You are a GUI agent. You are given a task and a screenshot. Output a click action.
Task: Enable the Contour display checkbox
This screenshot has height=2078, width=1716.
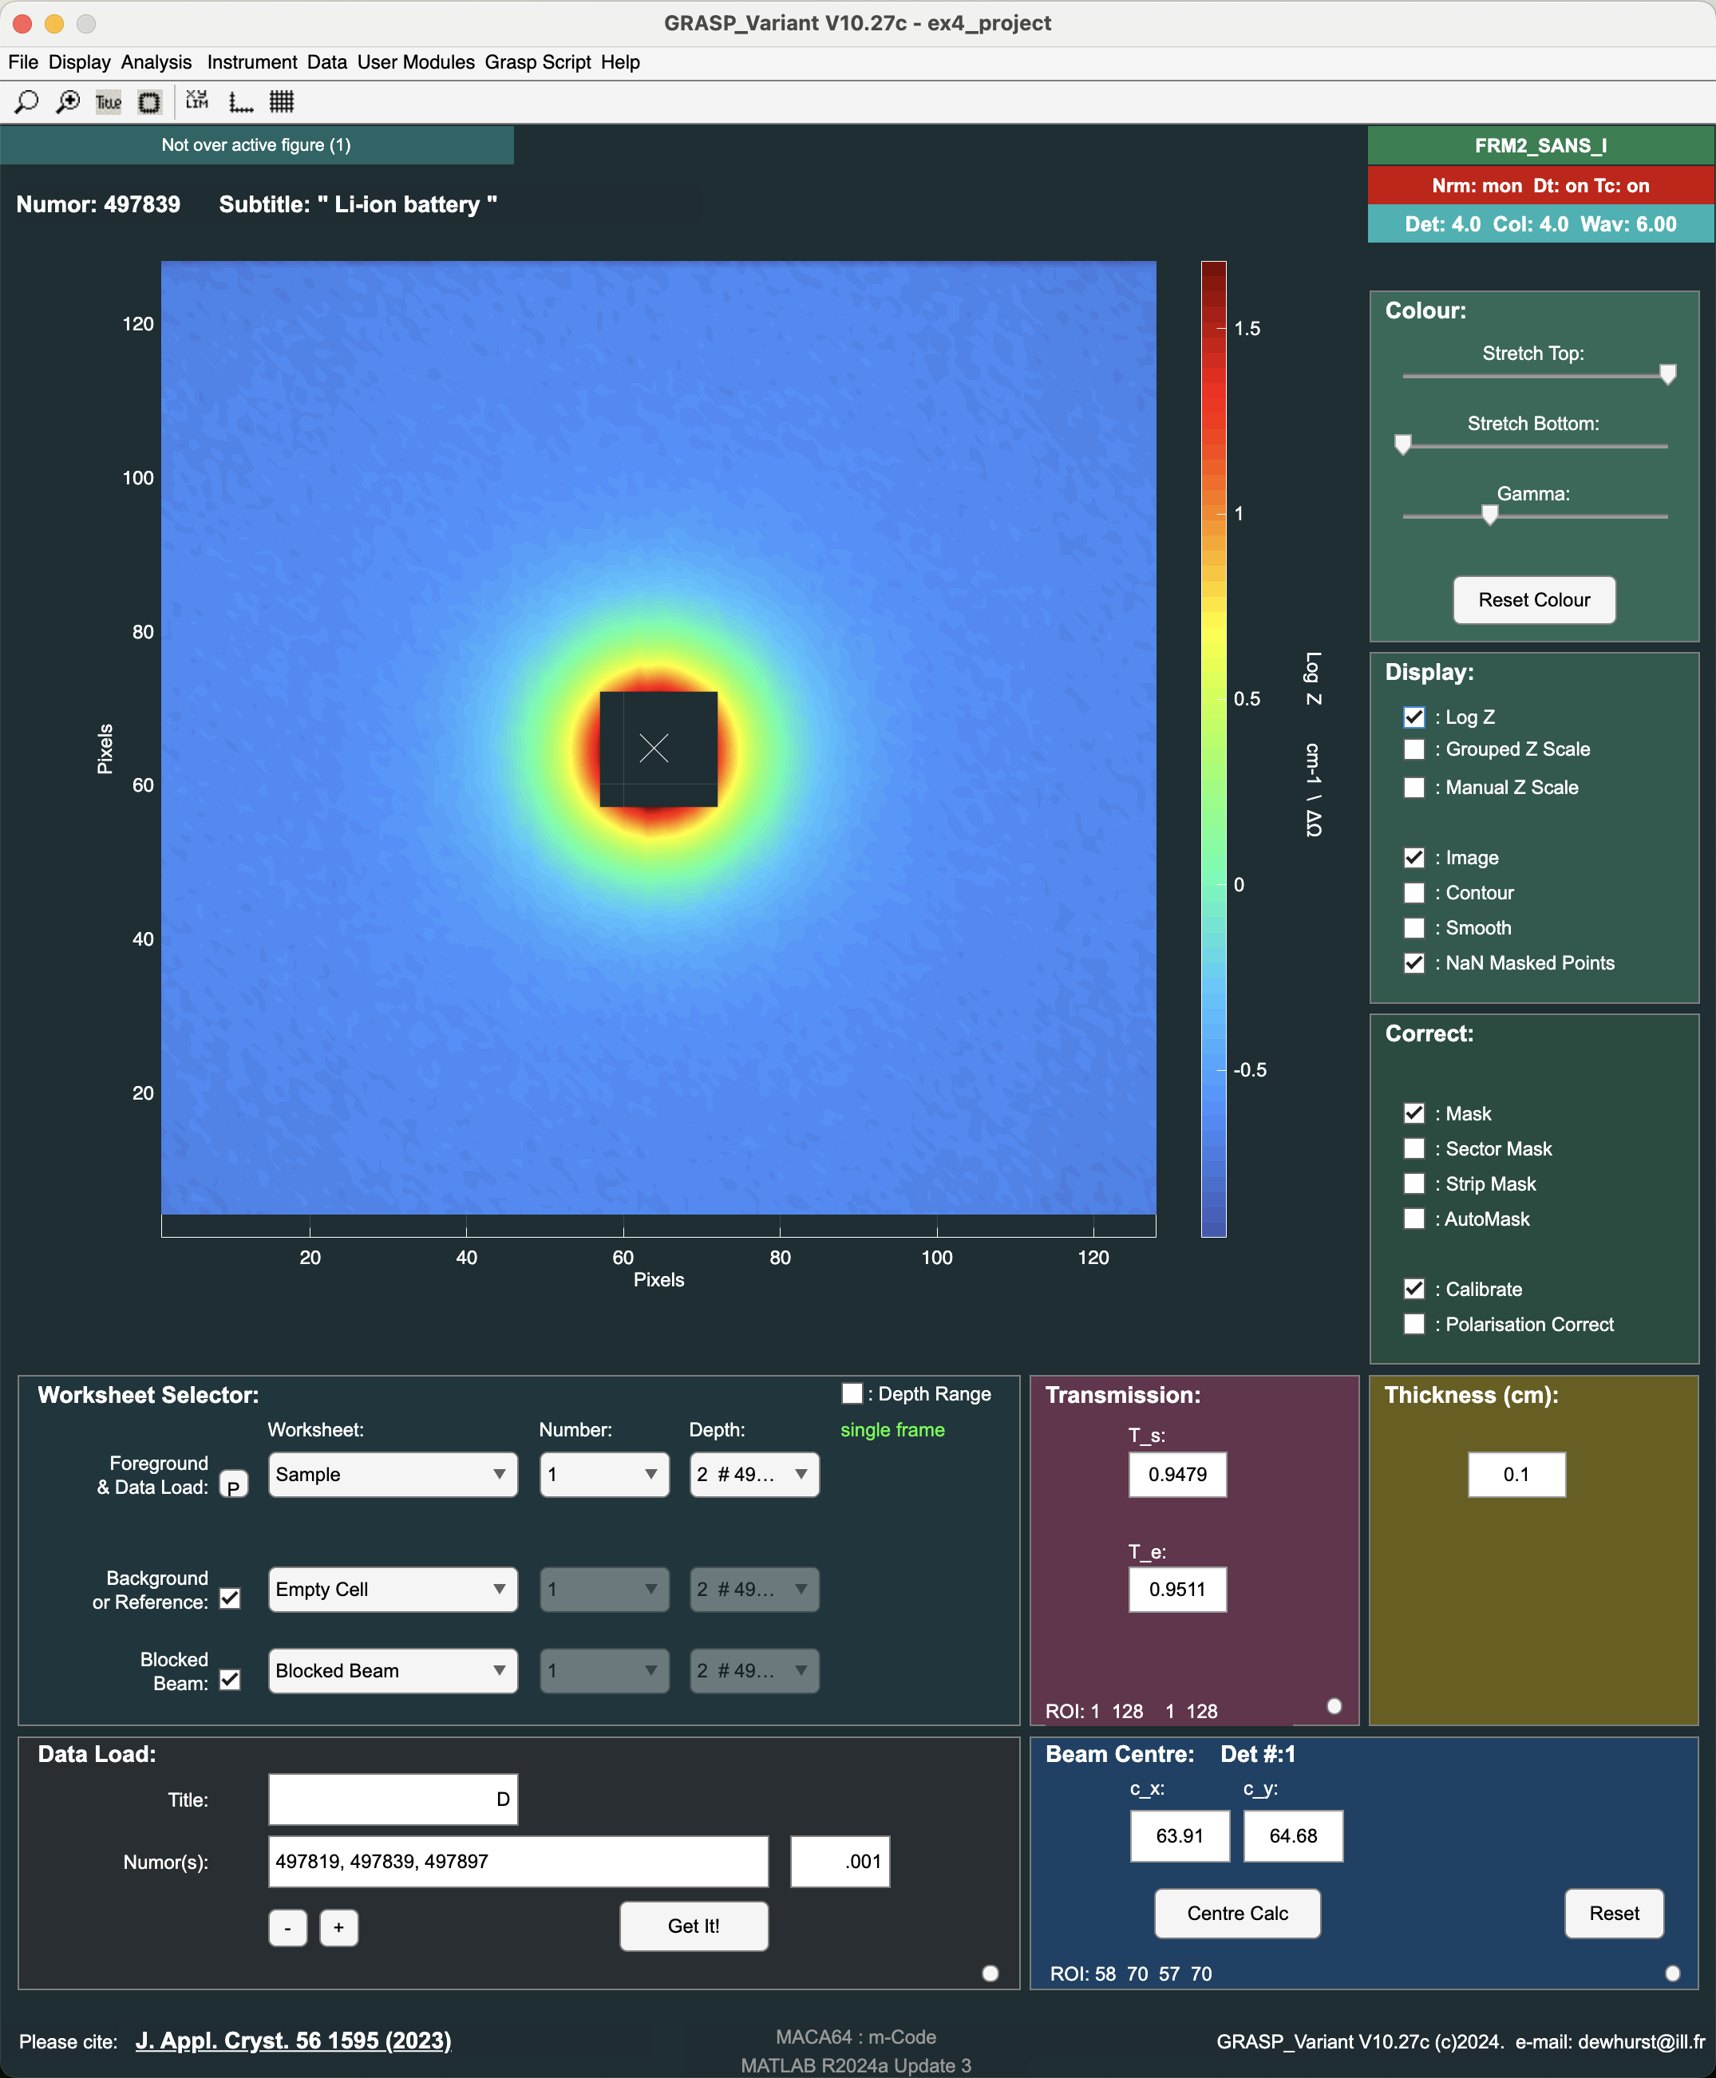click(x=1414, y=893)
